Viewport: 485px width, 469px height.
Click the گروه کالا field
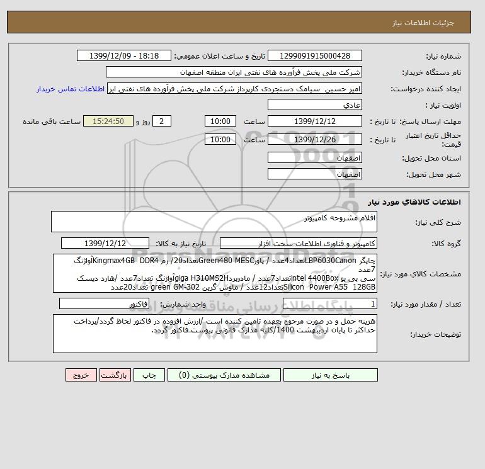point(298,243)
